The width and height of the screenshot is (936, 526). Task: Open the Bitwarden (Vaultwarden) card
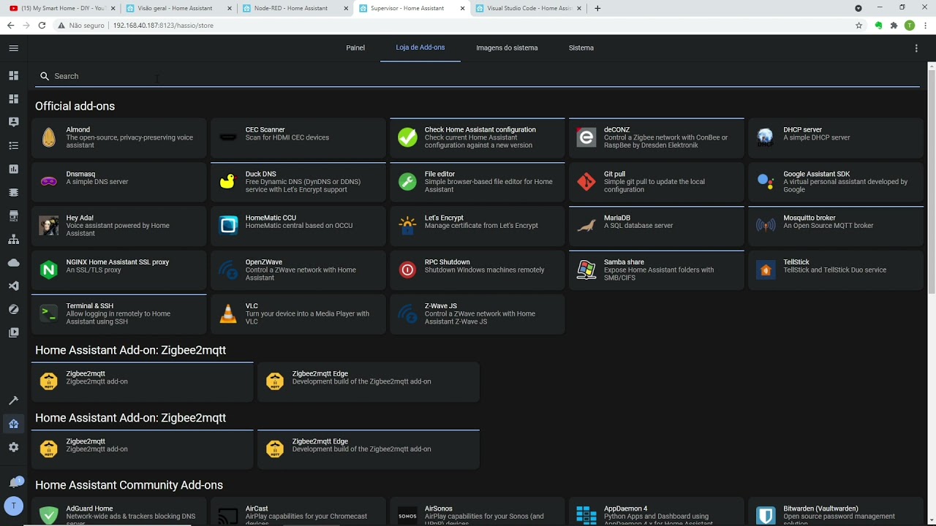point(836,511)
